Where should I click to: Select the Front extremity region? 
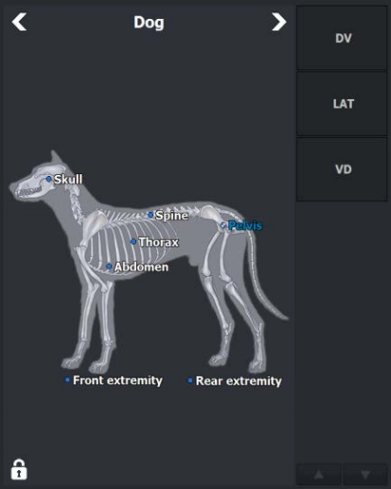[x=117, y=380]
